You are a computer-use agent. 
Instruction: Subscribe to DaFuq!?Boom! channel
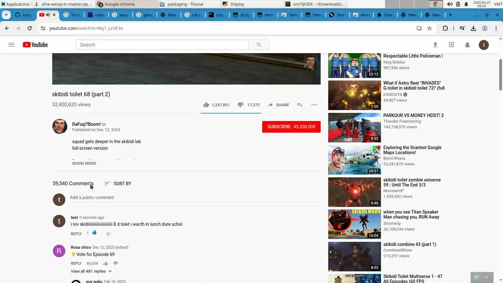point(291,127)
